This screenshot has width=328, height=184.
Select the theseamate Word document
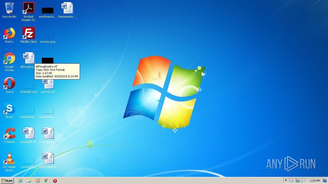point(67,10)
